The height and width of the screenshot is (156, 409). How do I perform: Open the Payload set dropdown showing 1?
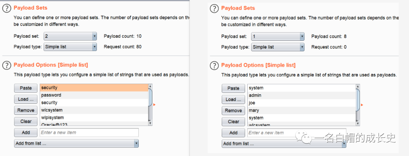pos(278,36)
